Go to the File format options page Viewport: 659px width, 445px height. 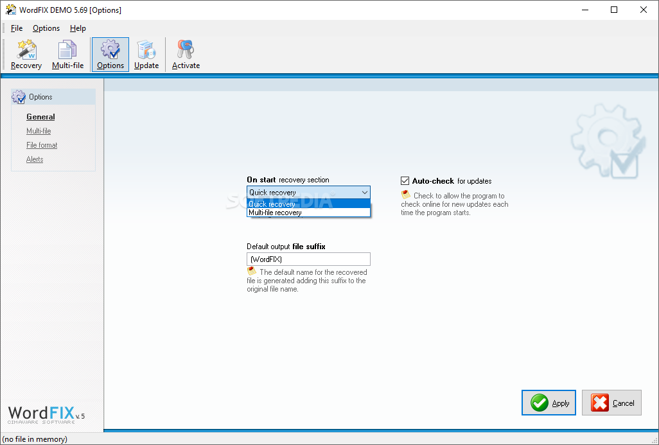(42, 145)
